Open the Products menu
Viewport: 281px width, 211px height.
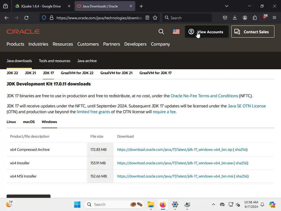[x=15, y=44]
